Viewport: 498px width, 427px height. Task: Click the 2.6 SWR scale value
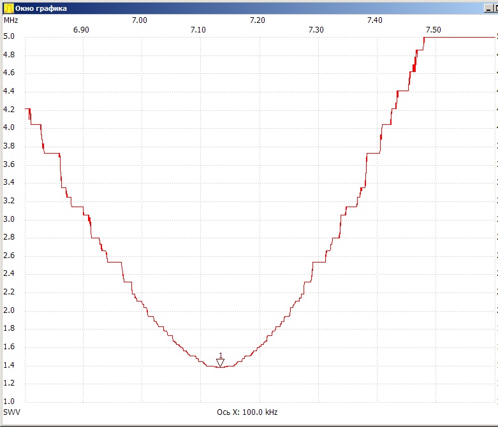9,256
